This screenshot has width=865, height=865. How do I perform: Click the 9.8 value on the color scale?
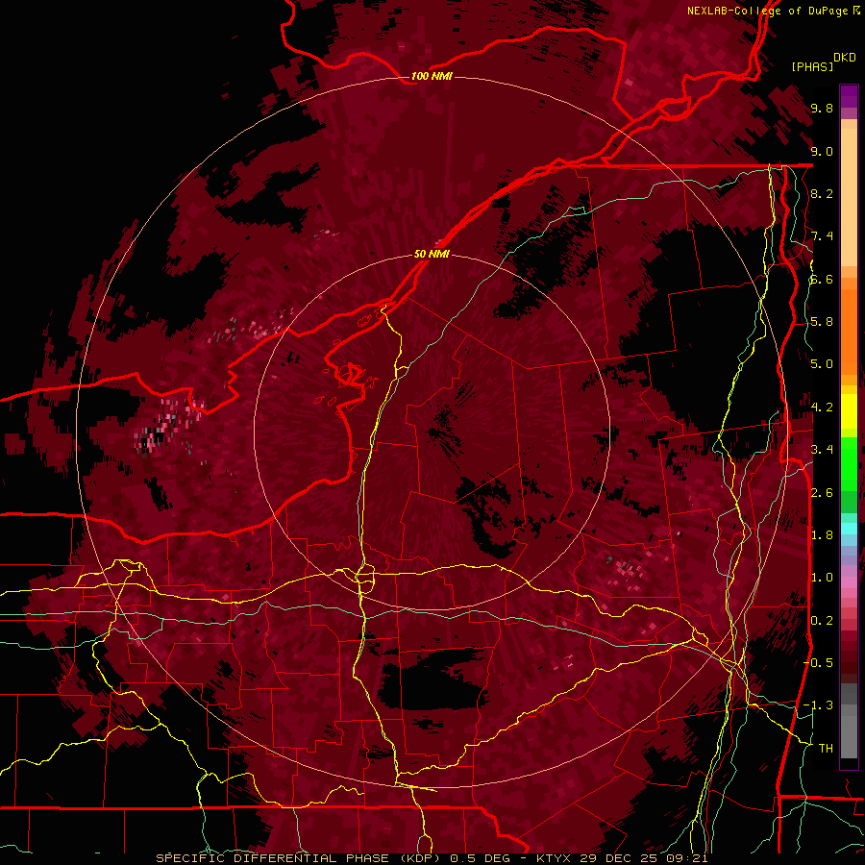point(822,109)
